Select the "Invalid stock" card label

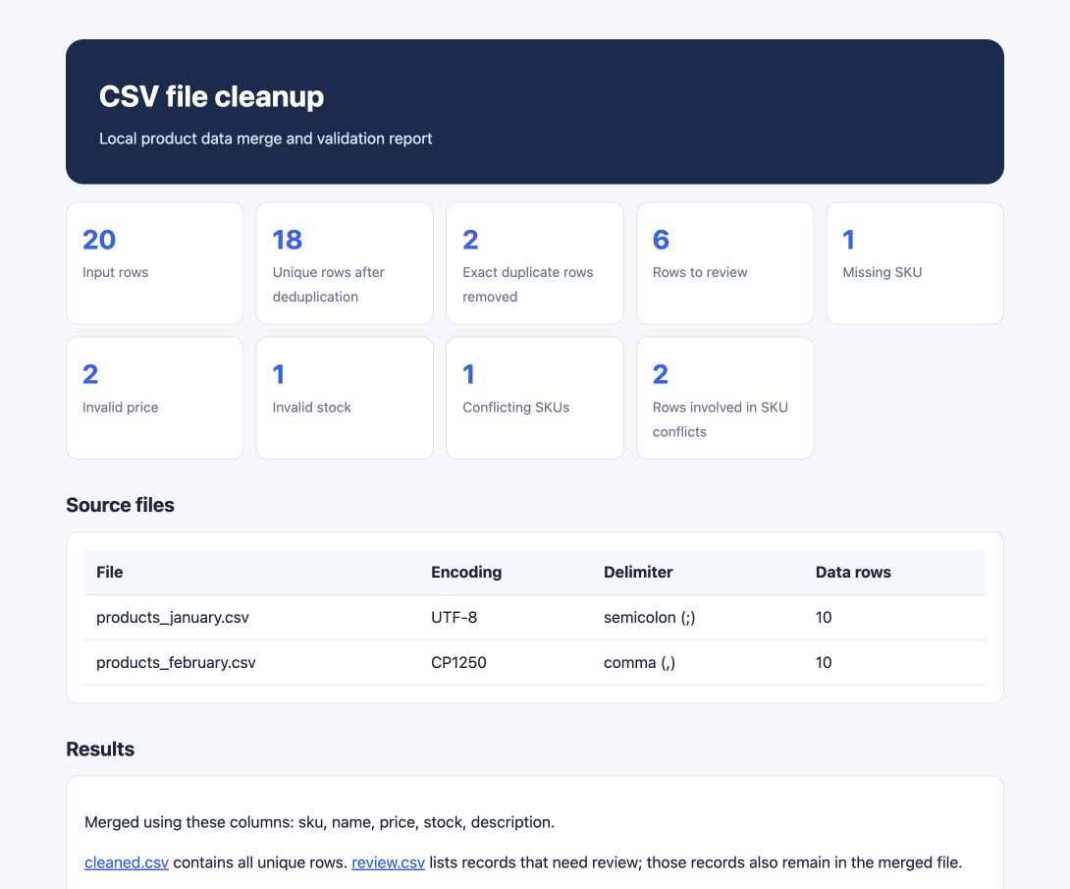coord(311,408)
